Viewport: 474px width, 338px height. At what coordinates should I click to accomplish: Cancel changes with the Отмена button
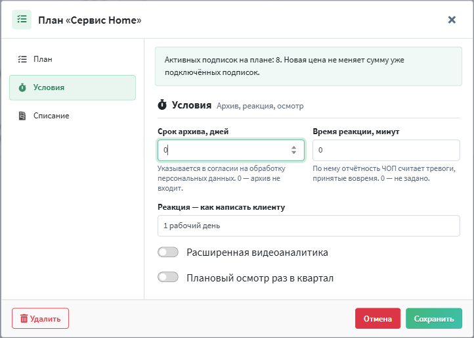pyautogui.click(x=378, y=318)
